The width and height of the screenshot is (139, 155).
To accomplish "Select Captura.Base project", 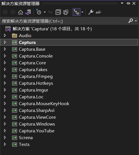I will 32,49.
